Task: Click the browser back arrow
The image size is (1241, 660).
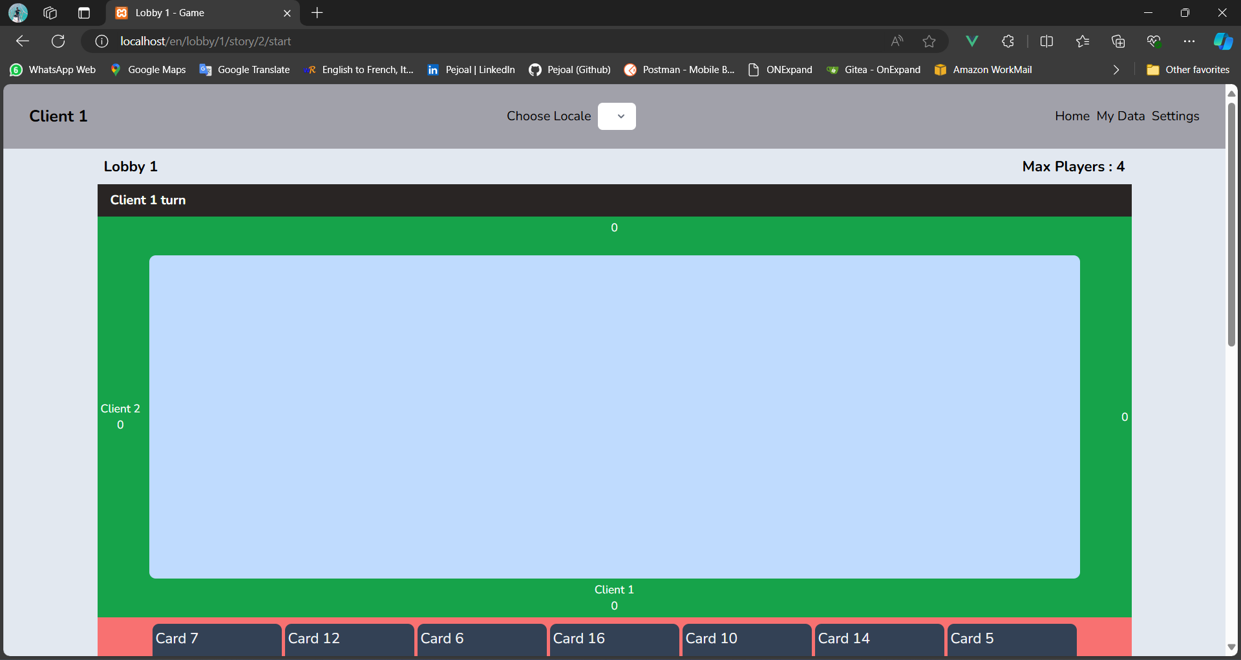Action: [23, 41]
